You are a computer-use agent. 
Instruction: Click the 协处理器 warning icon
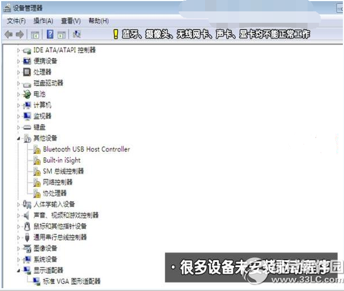37,193
